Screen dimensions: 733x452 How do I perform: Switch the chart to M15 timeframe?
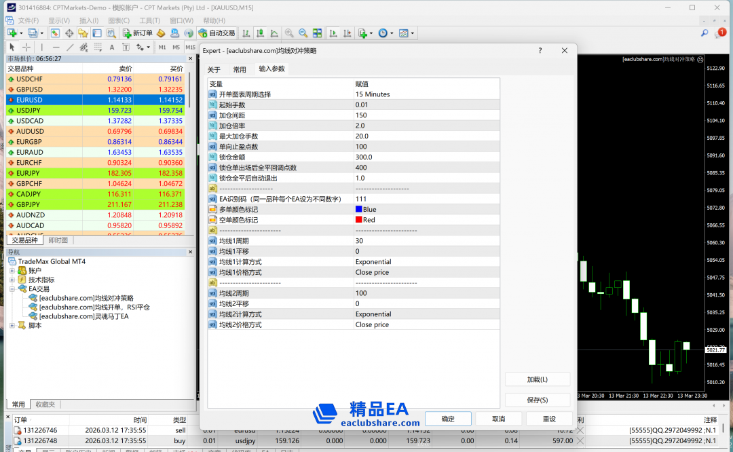pos(191,48)
